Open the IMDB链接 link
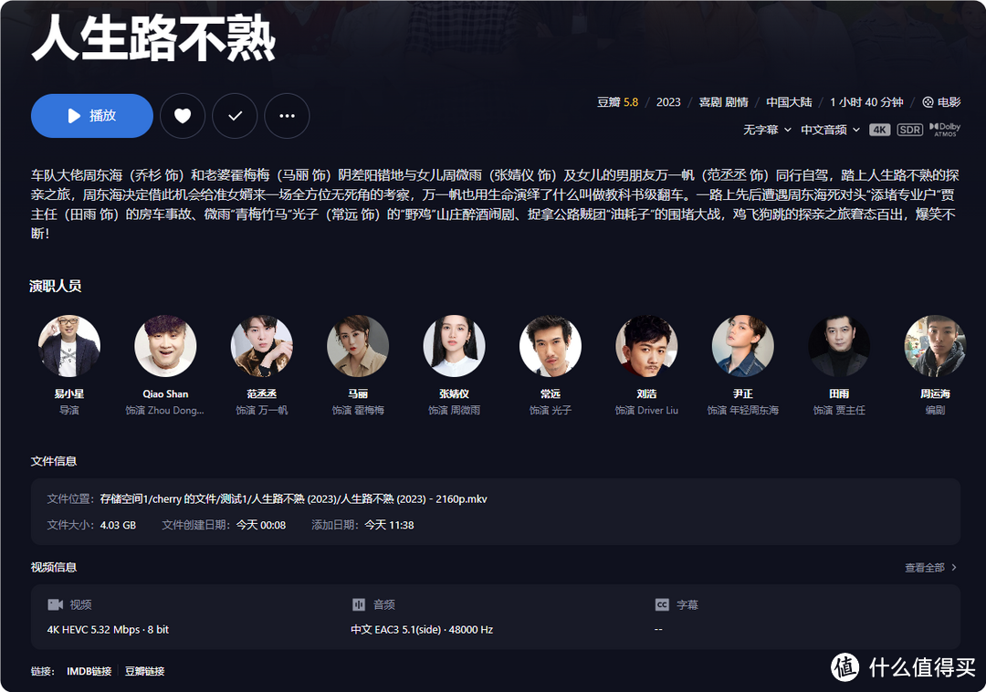 pos(89,671)
